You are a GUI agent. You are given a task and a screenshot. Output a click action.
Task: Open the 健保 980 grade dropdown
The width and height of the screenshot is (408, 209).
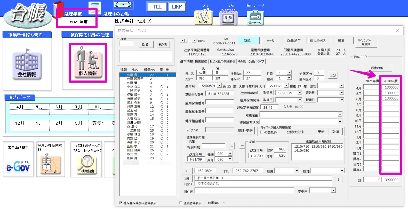click(230, 153)
